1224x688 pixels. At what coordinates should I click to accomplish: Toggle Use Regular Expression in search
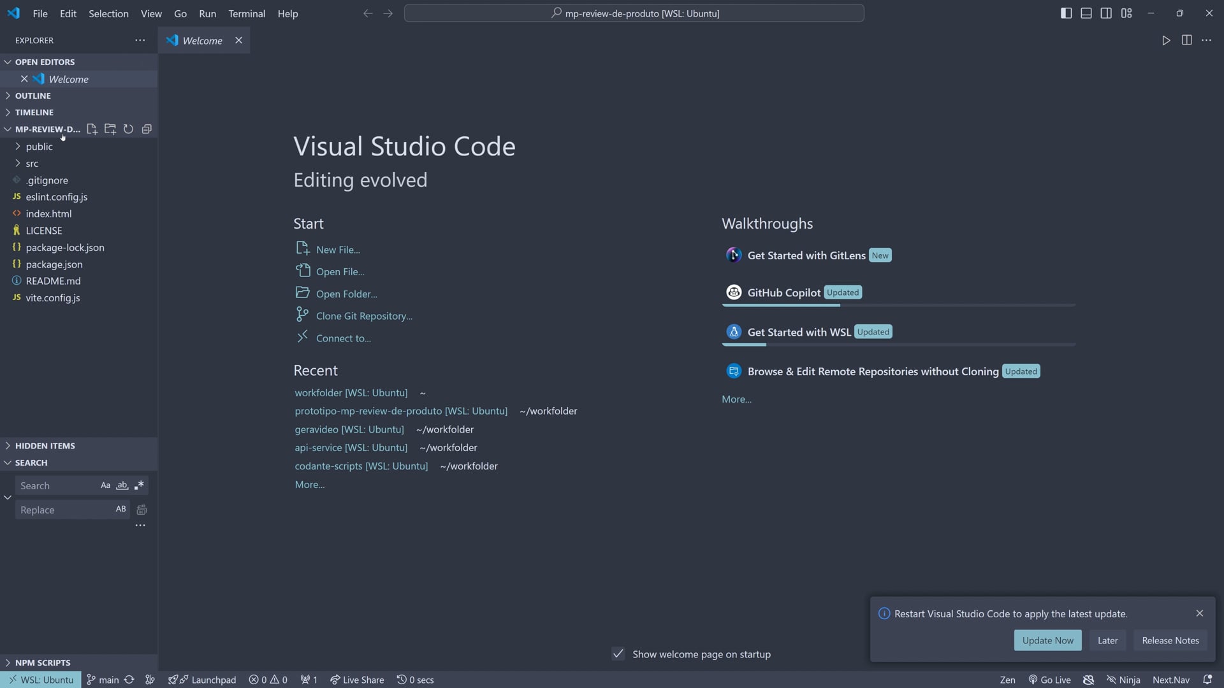tap(139, 485)
